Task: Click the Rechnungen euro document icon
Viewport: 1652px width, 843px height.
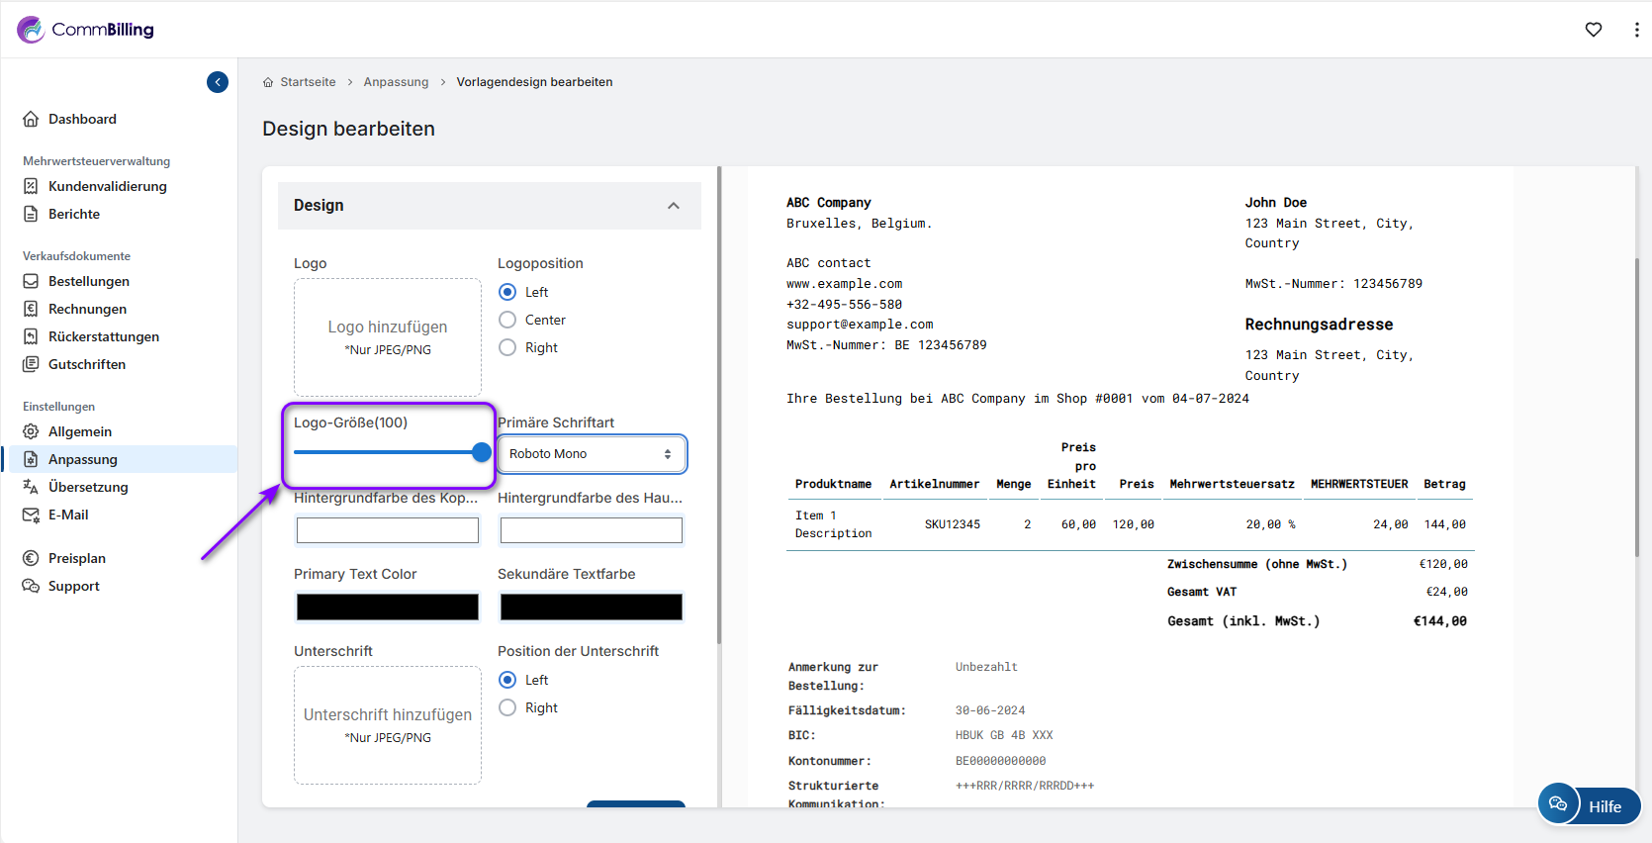Action: click(x=31, y=309)
